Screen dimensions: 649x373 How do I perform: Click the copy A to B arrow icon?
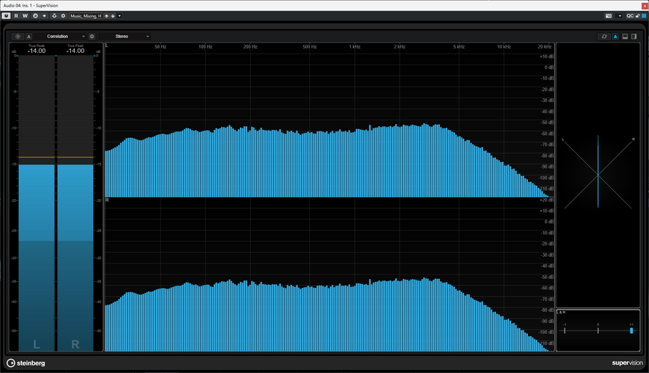point(44,16)
